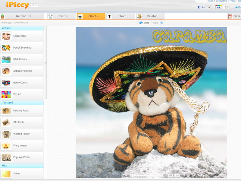Open the Contact Us link
The width and height of the screenshot is (241, 181).
point(221,1)
